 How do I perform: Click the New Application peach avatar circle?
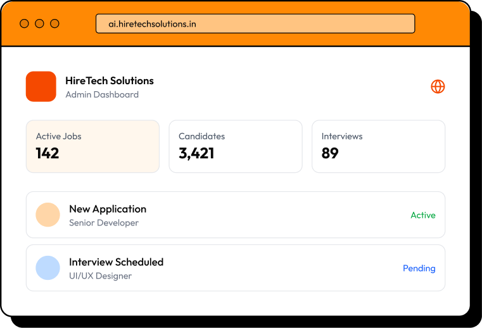(x=48, y=215)
